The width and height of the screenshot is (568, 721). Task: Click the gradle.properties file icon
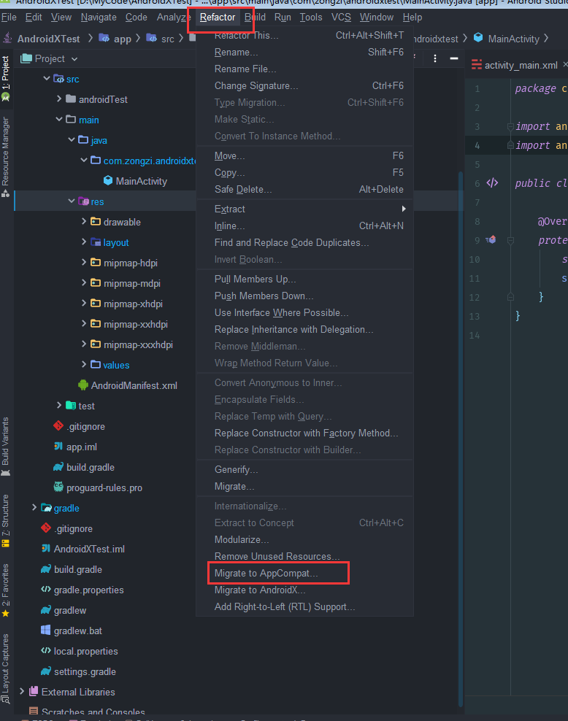coord(46,590)
